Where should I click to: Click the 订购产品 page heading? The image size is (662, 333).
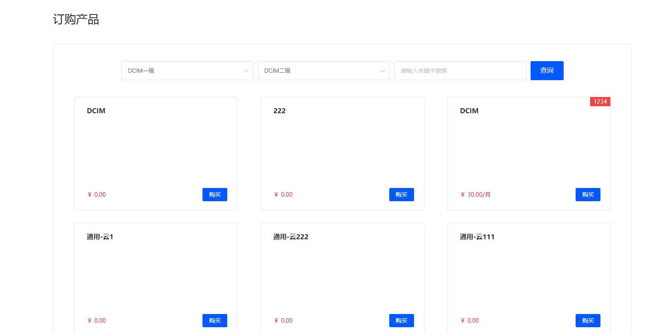click(76, 19)
